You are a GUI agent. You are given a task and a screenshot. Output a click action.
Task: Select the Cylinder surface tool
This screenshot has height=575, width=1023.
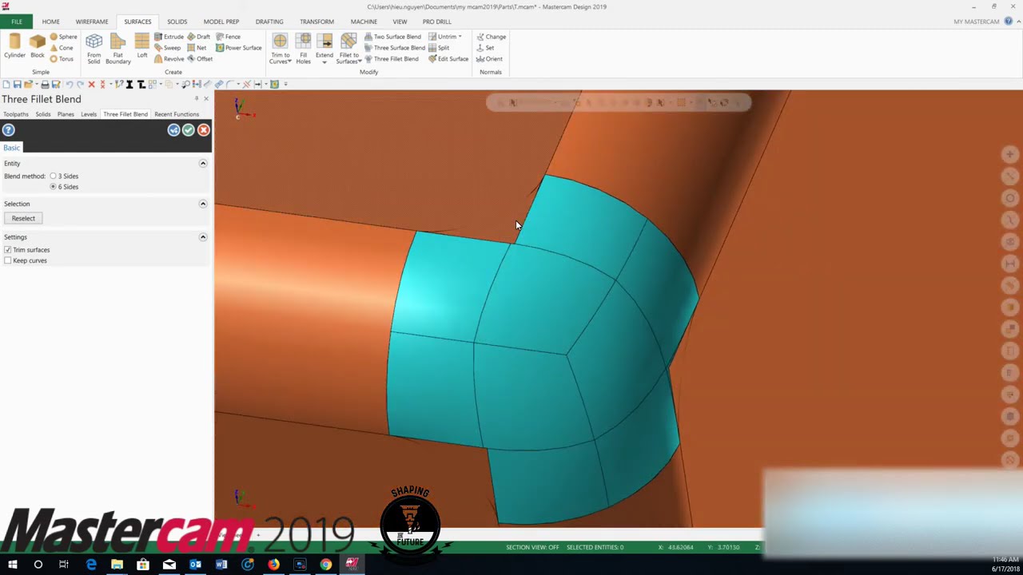[14, 46]
